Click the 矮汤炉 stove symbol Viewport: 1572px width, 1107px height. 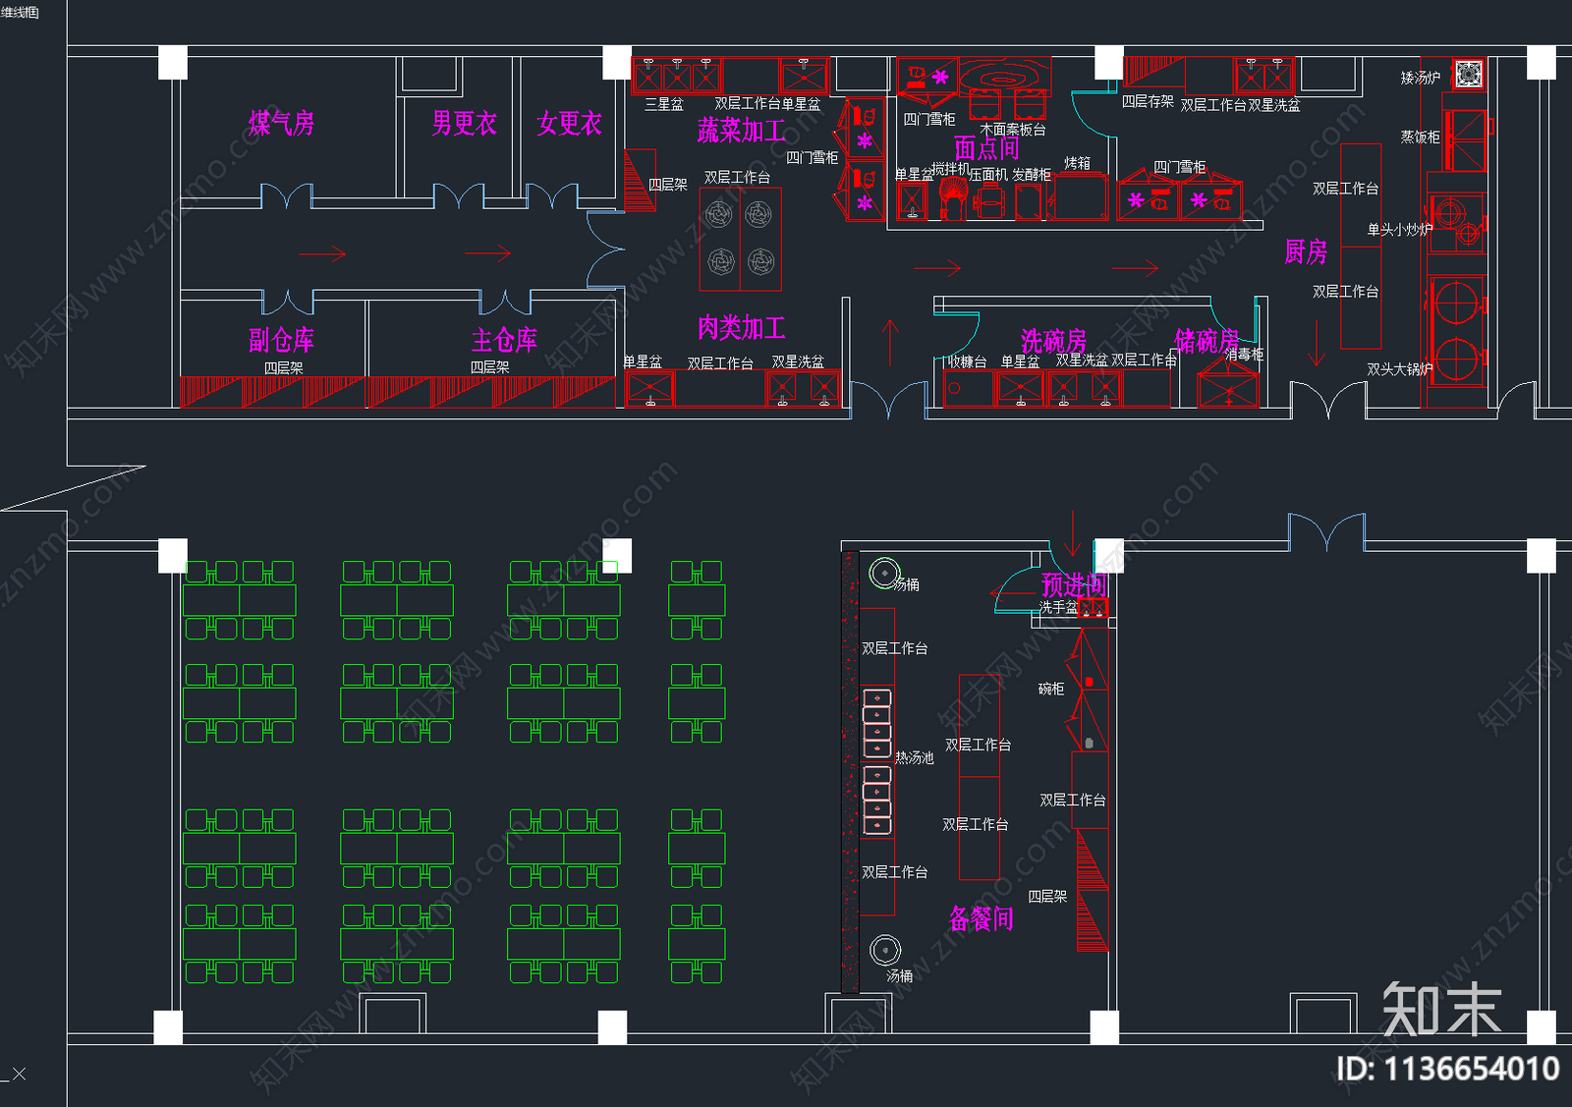pos(1468,75)
